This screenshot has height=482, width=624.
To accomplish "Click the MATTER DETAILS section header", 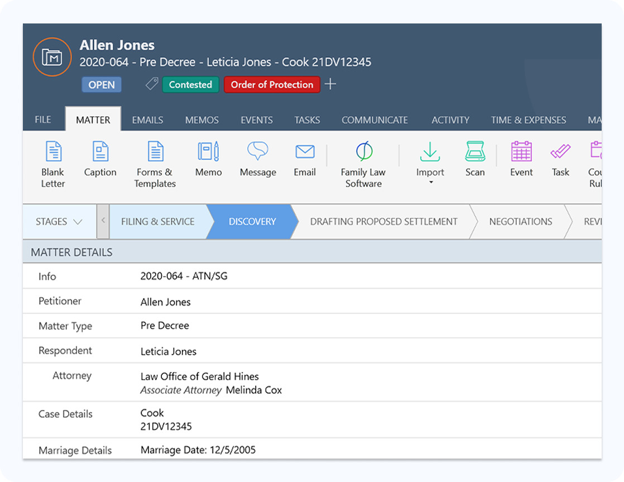I will pos(312,252).
